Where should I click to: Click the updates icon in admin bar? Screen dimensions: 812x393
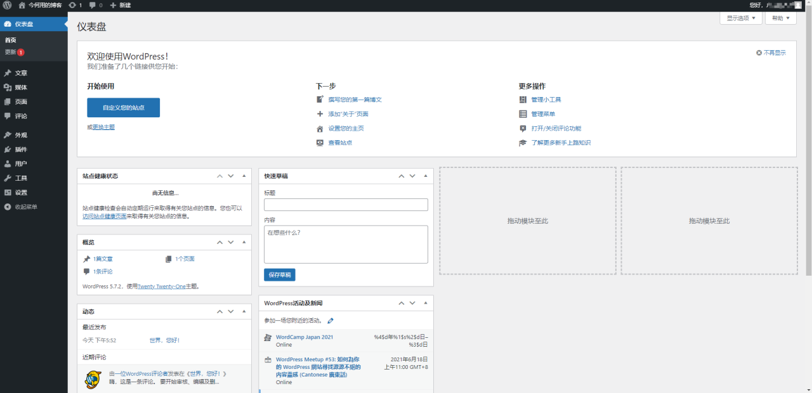[72, 5]
